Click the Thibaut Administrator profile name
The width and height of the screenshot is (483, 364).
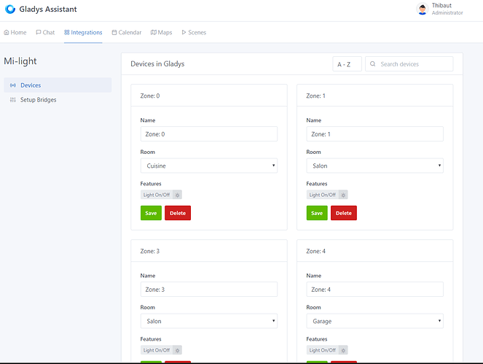click(x=447, y=9)
